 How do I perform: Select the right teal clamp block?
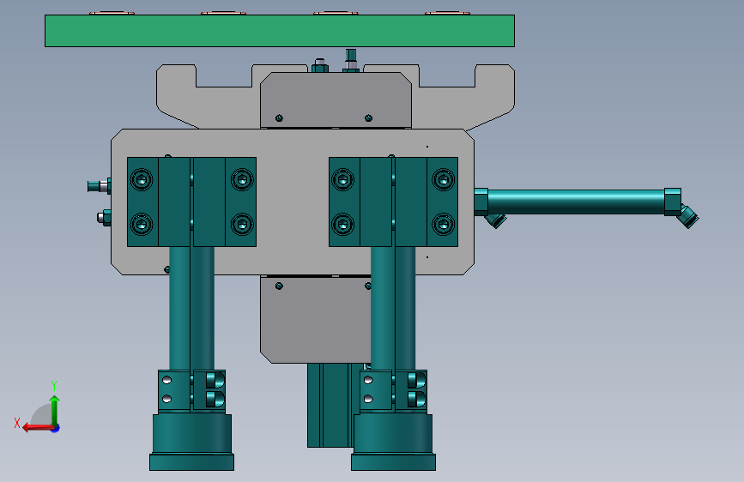pos(393,202)
